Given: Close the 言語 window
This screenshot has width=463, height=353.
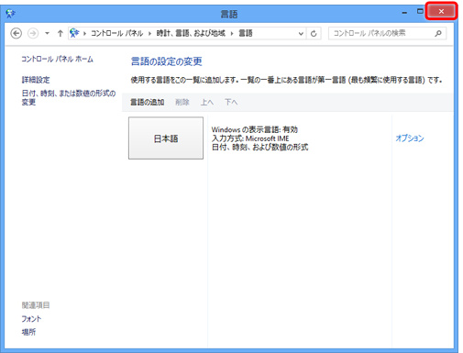Looking at the screenshot, I should click(x=441, y=11).
